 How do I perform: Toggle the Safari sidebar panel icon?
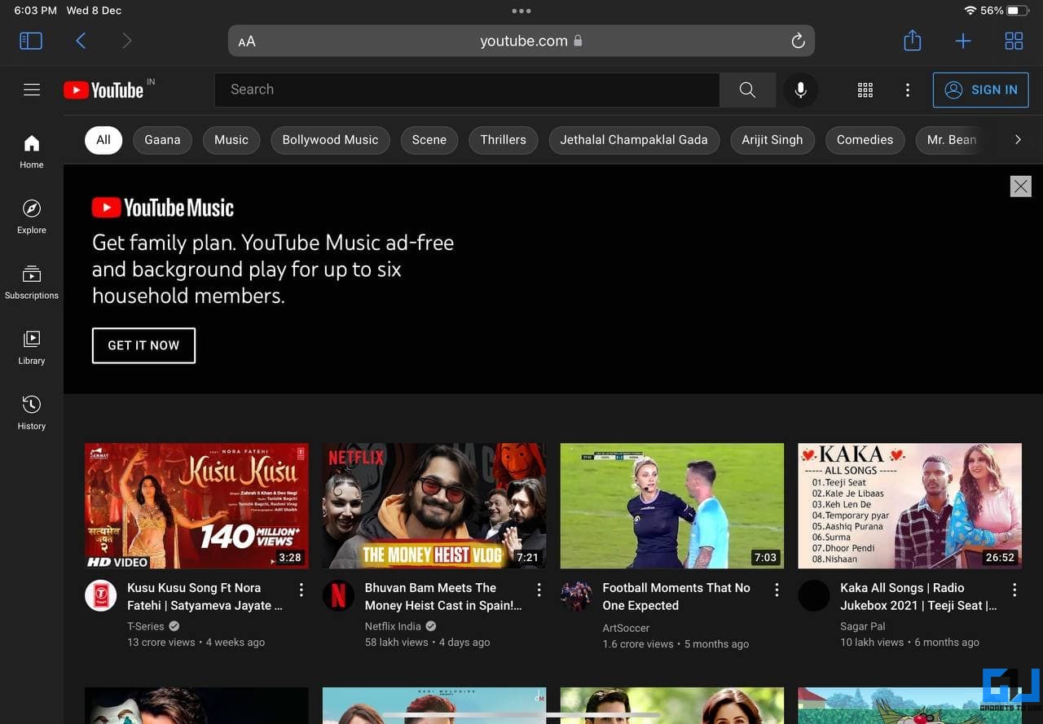[x=31, y=41]
